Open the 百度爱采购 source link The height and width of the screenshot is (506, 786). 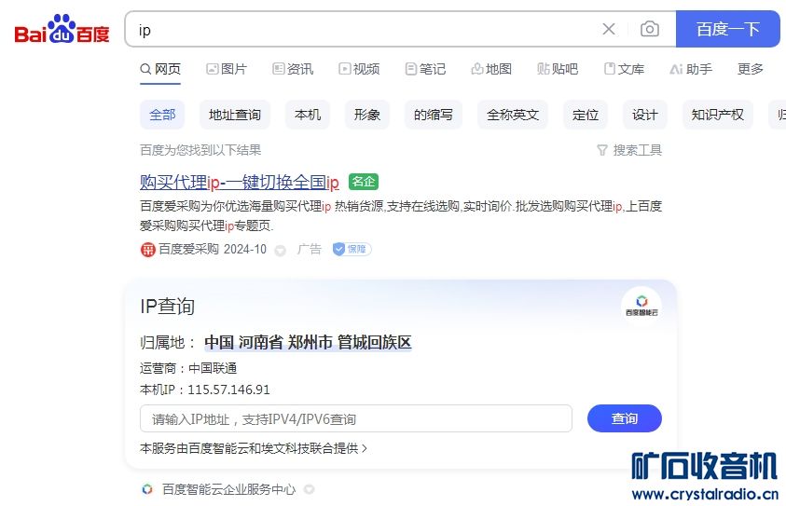(x=188, y=249)
